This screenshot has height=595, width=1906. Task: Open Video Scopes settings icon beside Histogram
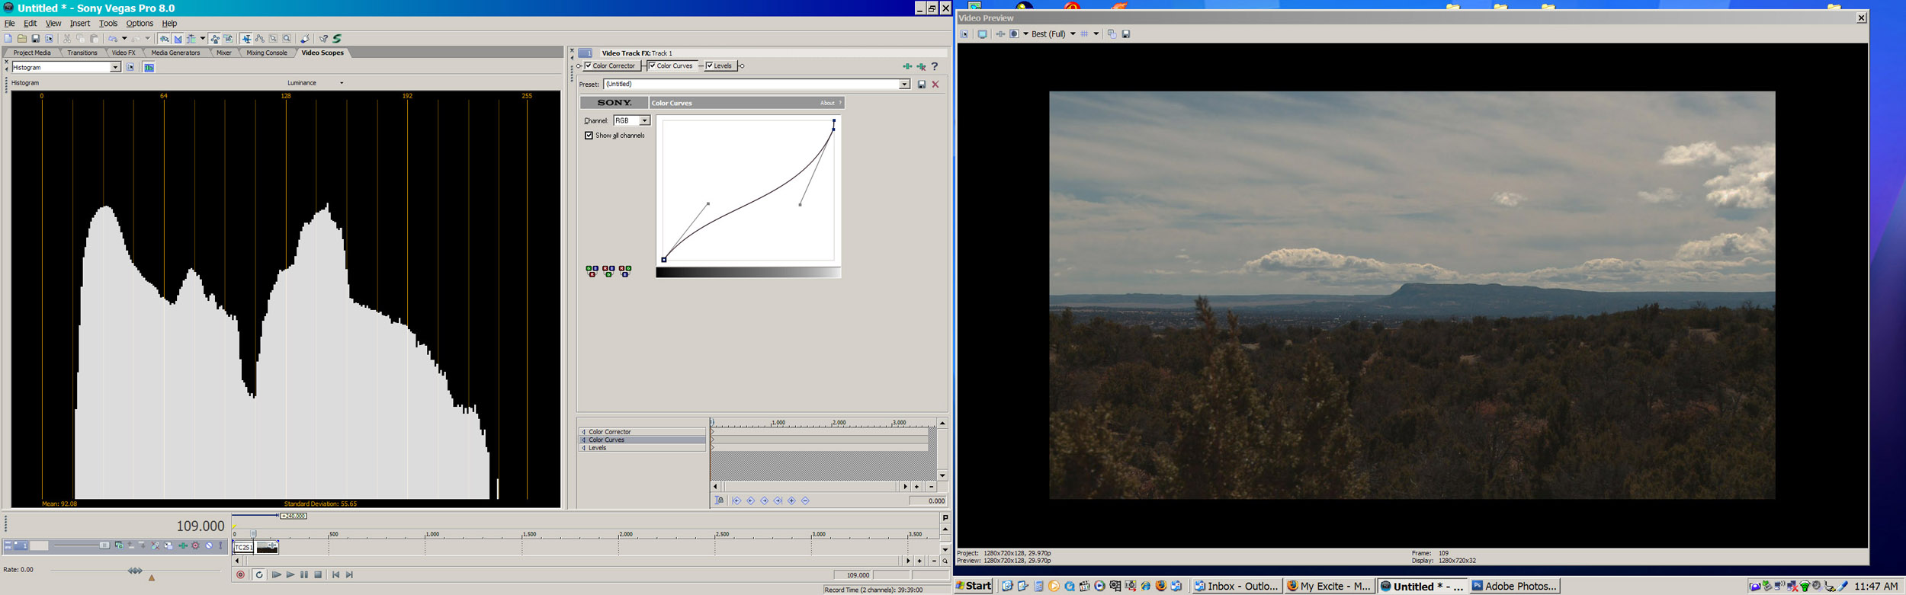130,67
